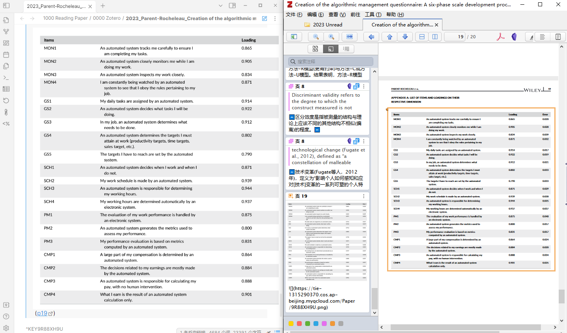Screen dimensions: 567x333
Task: Open more options menu for note
Action: (275, 19)
